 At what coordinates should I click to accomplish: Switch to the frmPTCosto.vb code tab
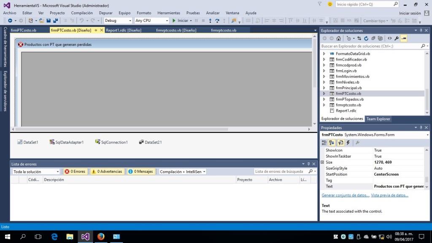coord(24,30)
